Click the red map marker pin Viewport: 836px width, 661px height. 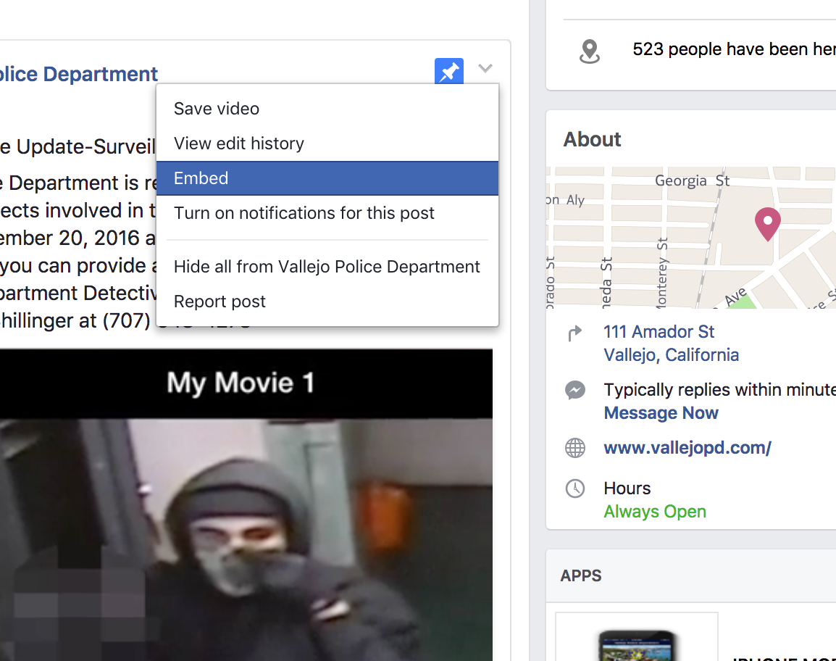pos(767,223)
